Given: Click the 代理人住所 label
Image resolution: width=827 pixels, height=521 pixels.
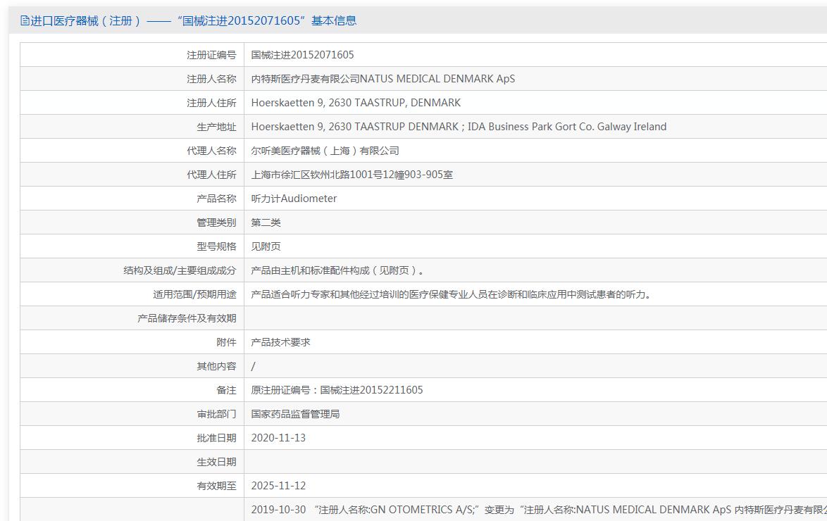Looking at the screenshot, I should tap(211, 175).
